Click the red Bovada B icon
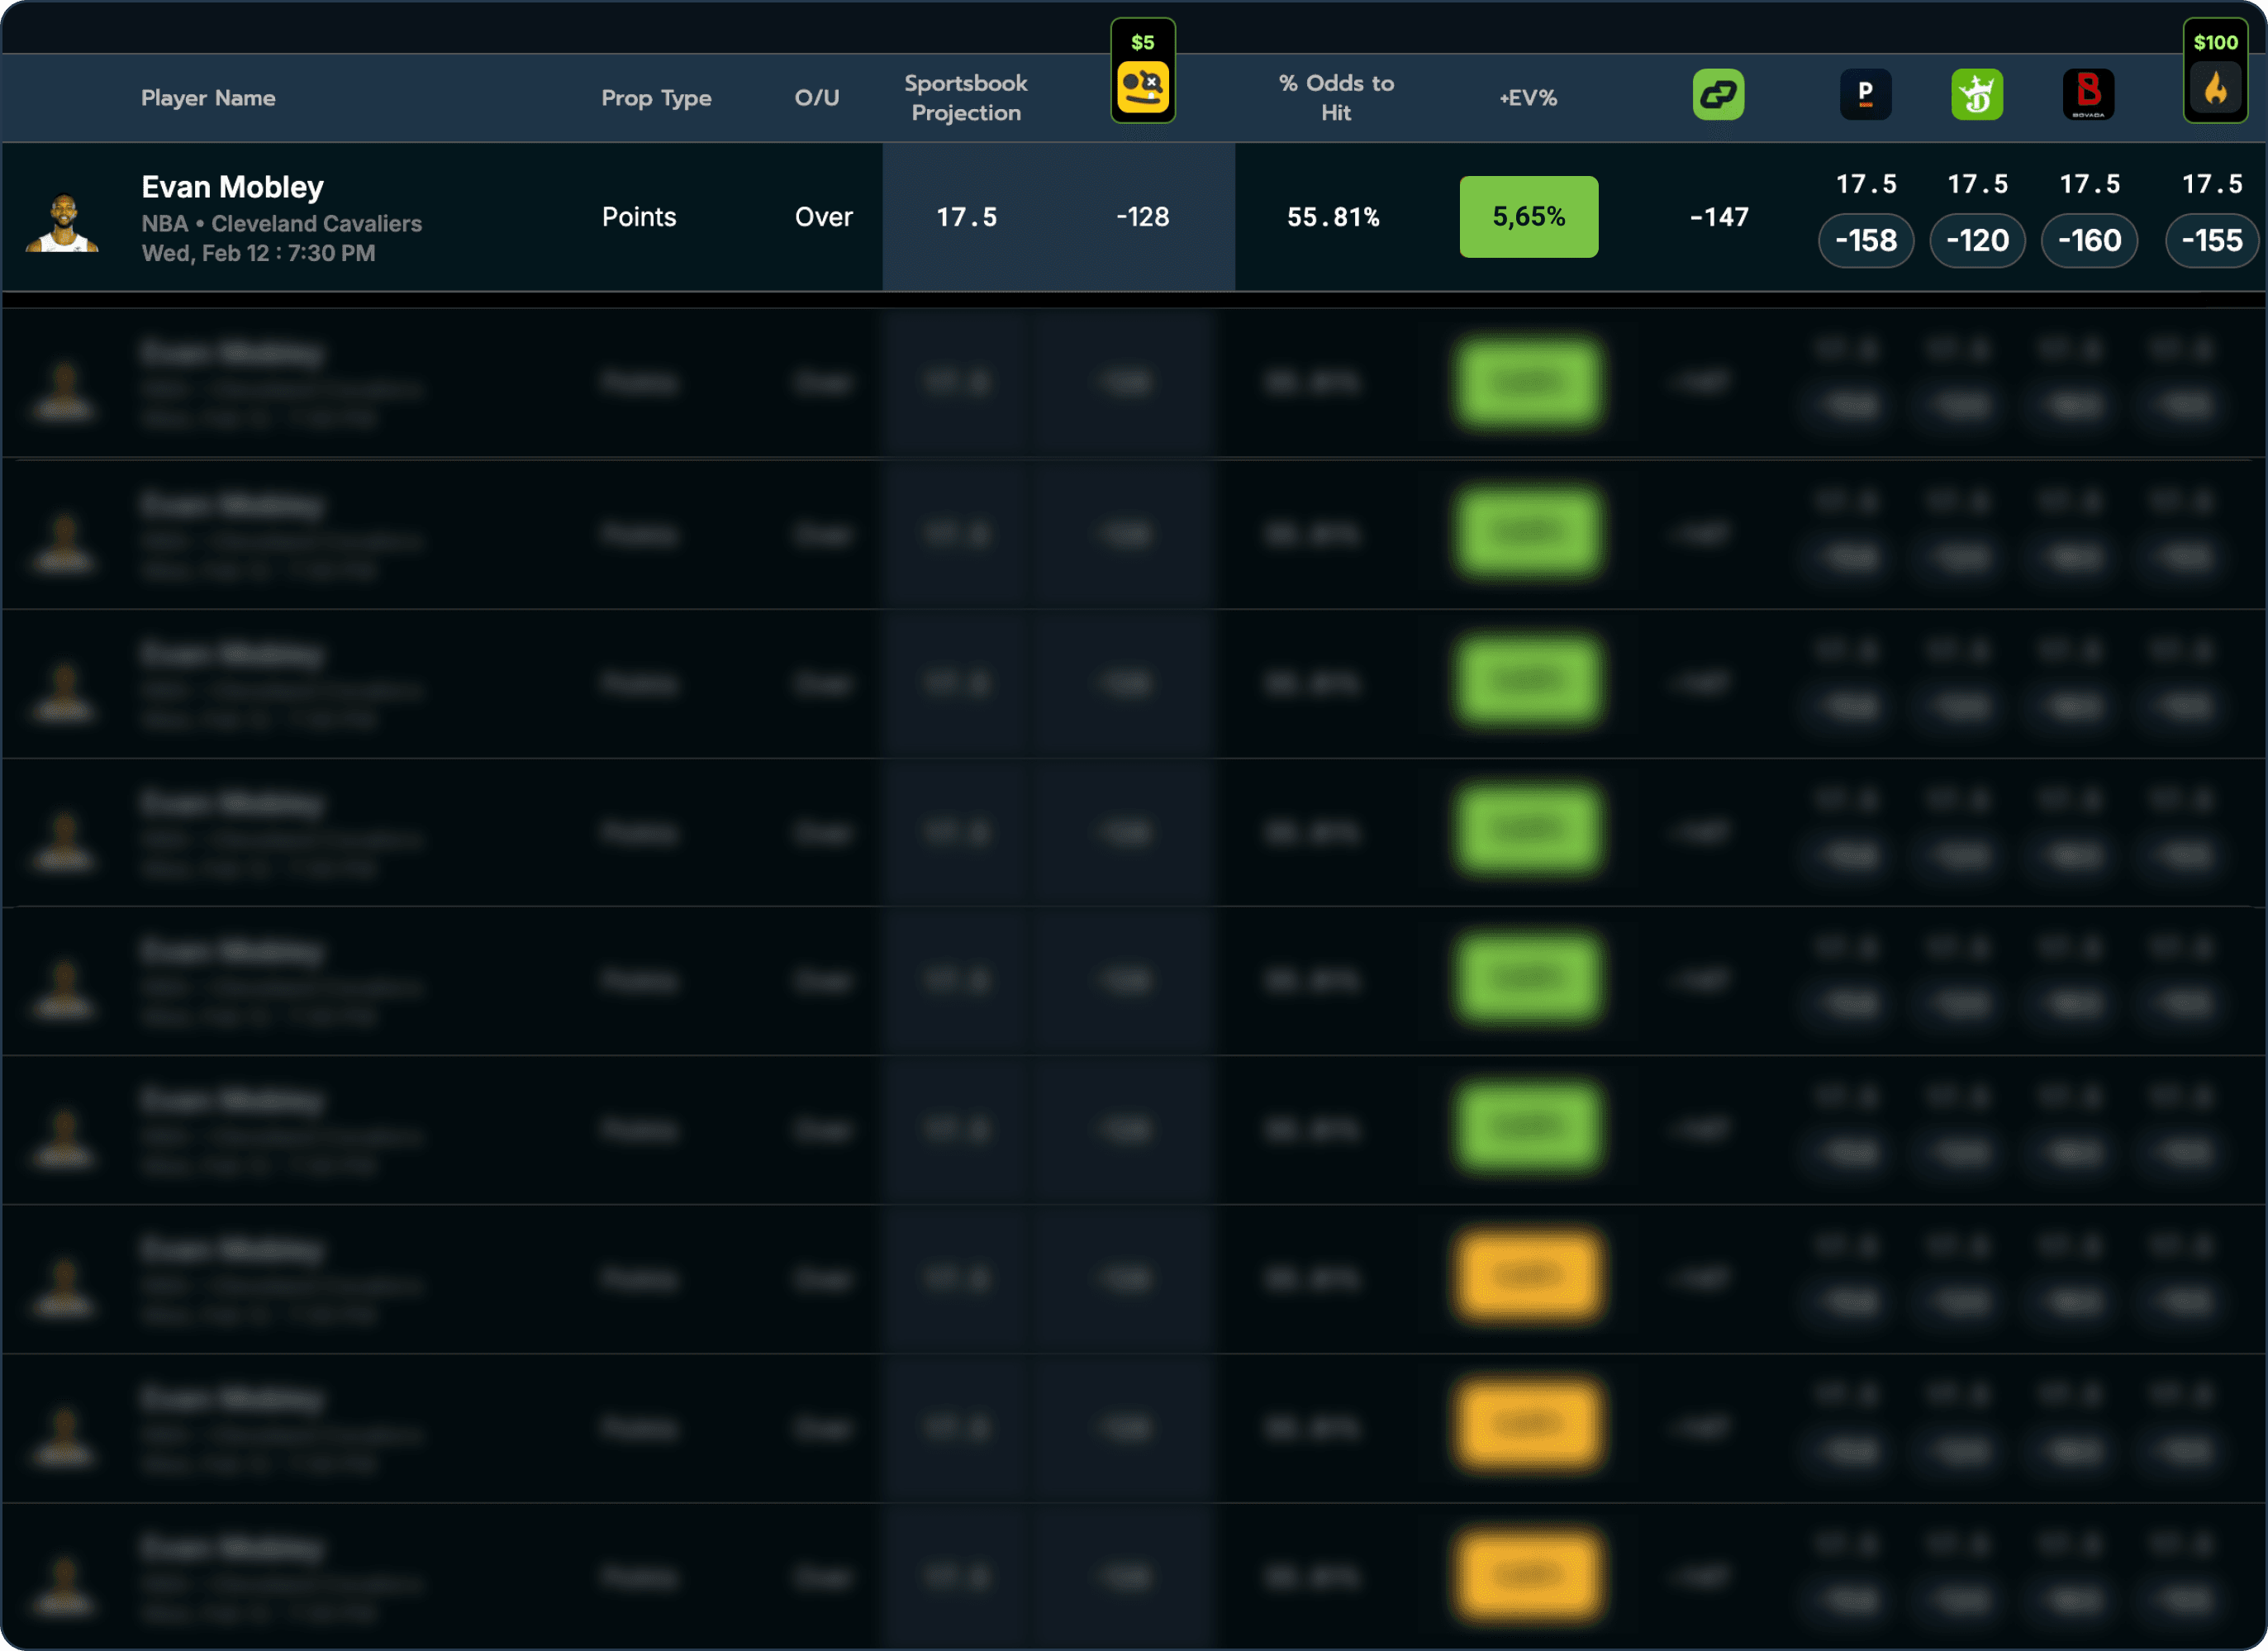This screenshot has width=2268, height=1651. pyautogui.click(x=2089, y=95)
